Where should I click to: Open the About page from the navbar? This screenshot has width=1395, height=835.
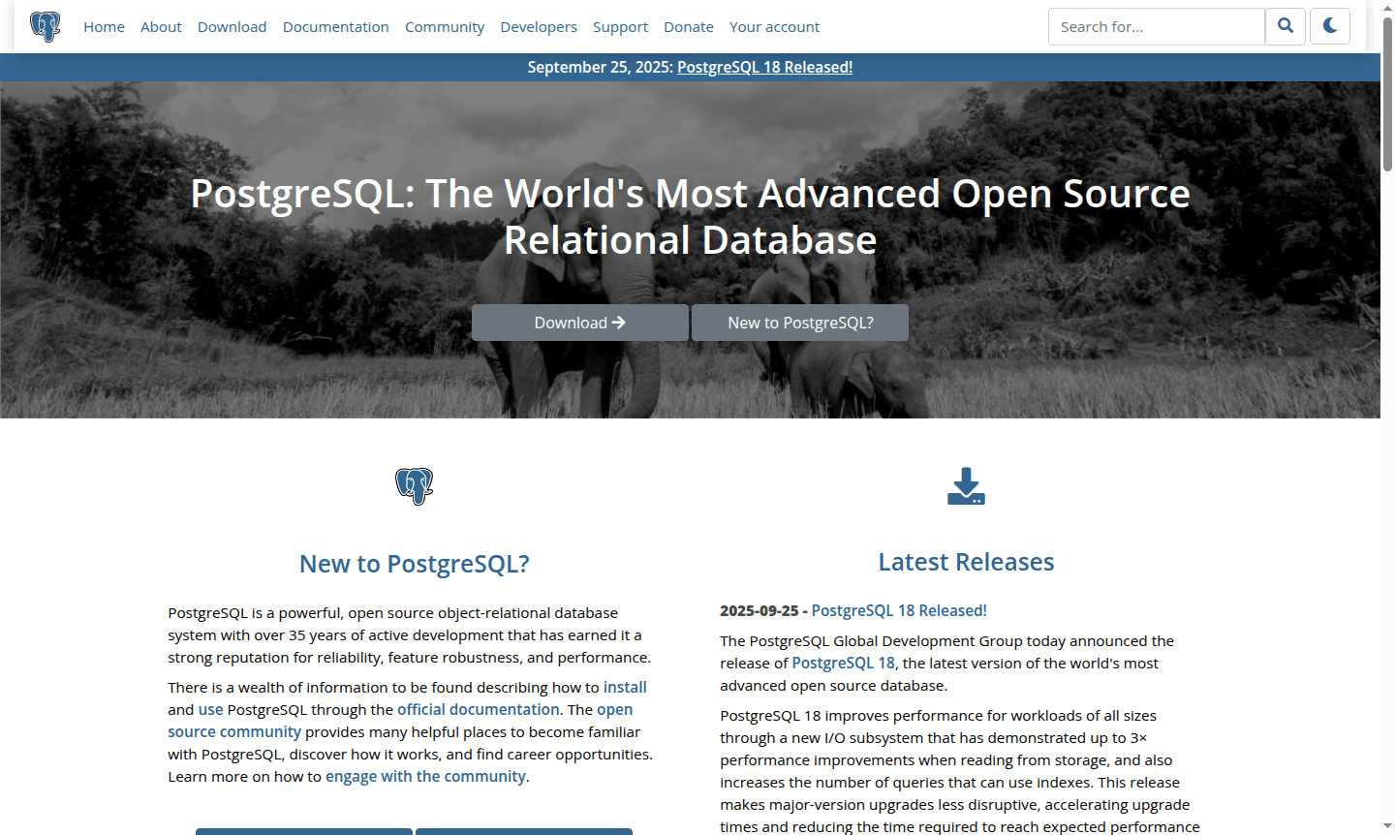(x=161, y=26)
